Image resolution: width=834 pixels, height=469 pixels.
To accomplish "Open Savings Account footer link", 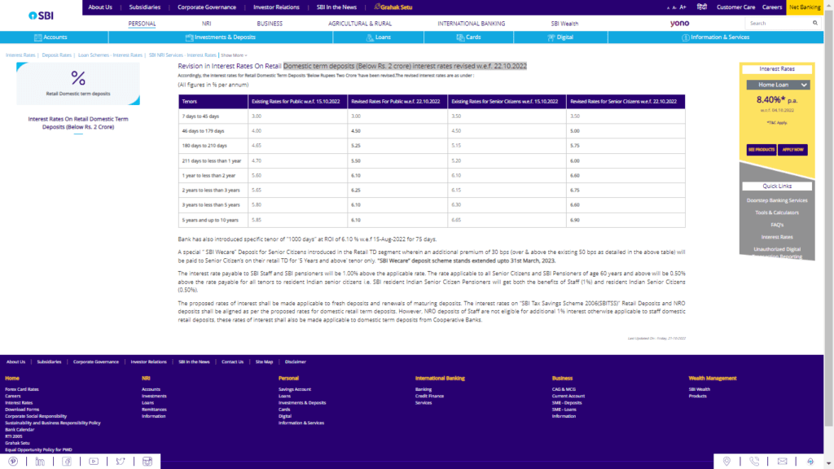I will click(x=295, y=389).
